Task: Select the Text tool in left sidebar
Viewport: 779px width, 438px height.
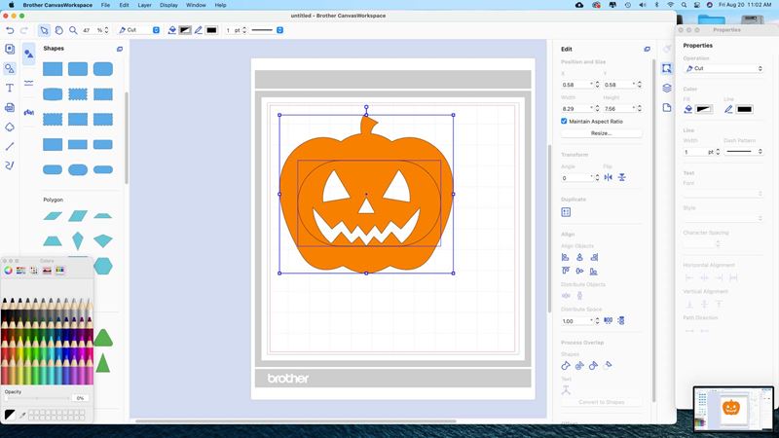Action: pos(10,88)
